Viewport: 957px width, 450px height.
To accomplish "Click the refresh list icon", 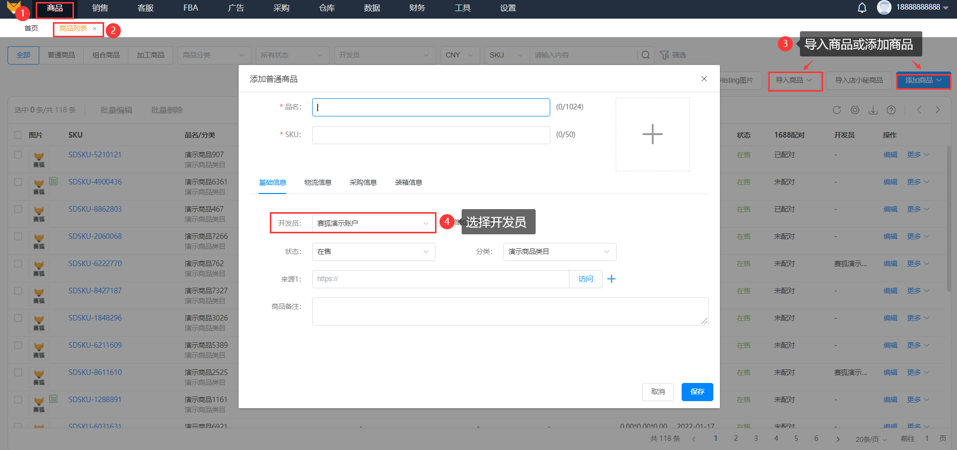I will 837,110.
